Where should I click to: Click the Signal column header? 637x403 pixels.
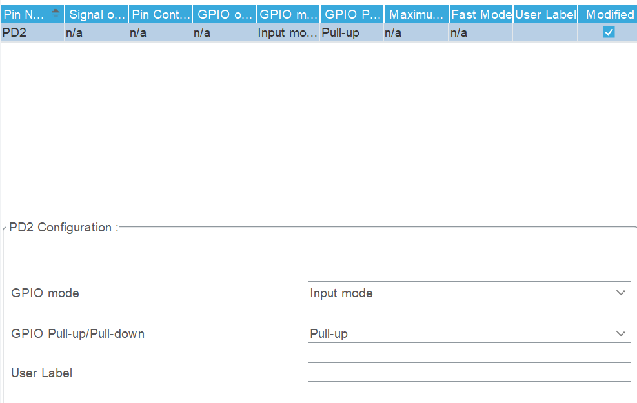point(96,14)
